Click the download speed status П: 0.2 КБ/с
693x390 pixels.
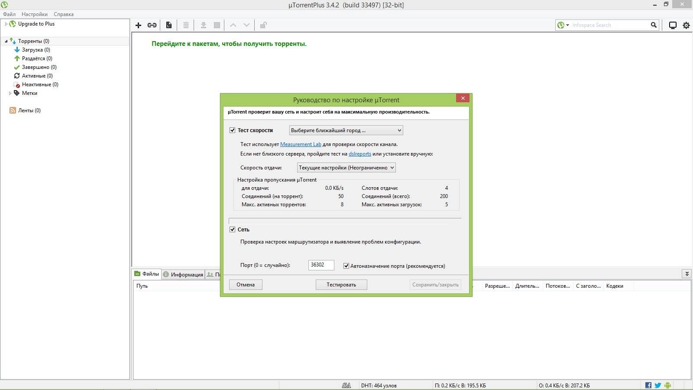click(460, 385)
